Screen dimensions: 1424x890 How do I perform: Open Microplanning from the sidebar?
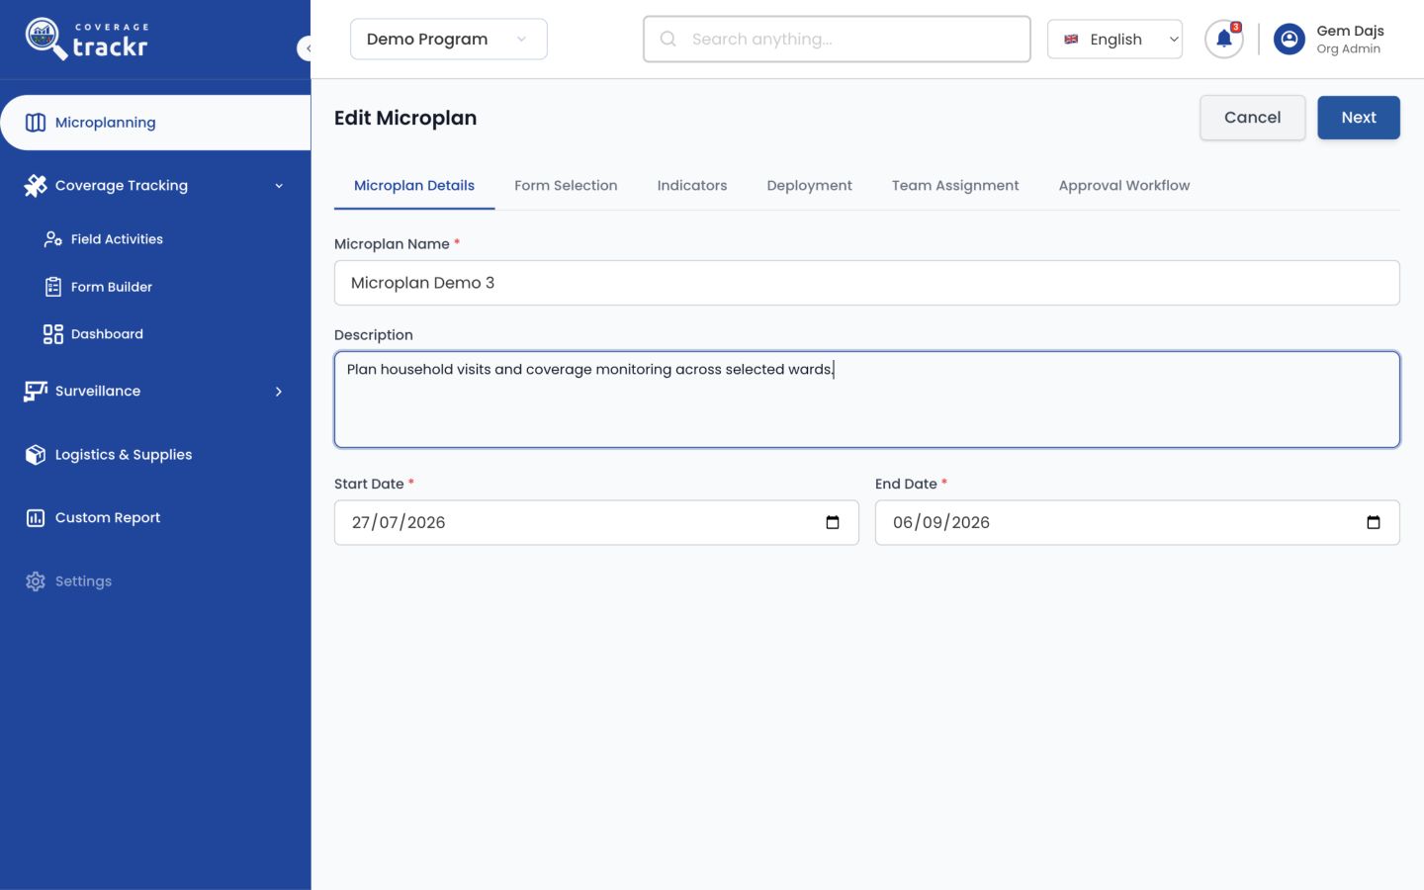click(155, 123)
